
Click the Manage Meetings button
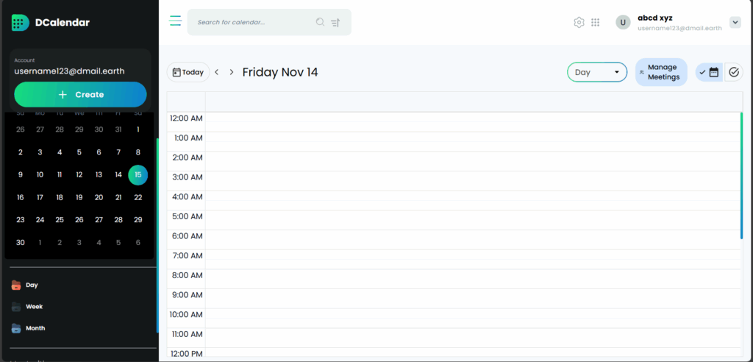(x=661, y=72)
